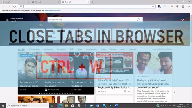Open the Favorites list icon
Image resolution: width=192 pixels, height=108 pixels.
tap(172, 6)
